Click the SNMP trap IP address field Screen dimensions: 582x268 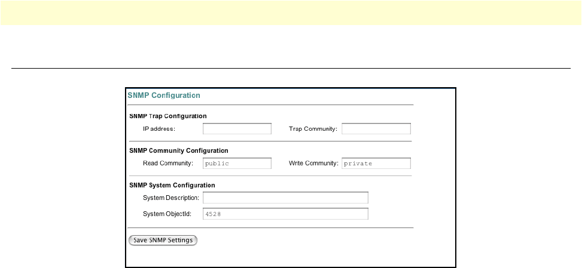pyautogui.click(x=237, y=129)
